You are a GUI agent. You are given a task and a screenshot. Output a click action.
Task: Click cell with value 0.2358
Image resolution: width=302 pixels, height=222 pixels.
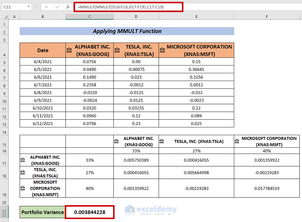tap(90, 85)
